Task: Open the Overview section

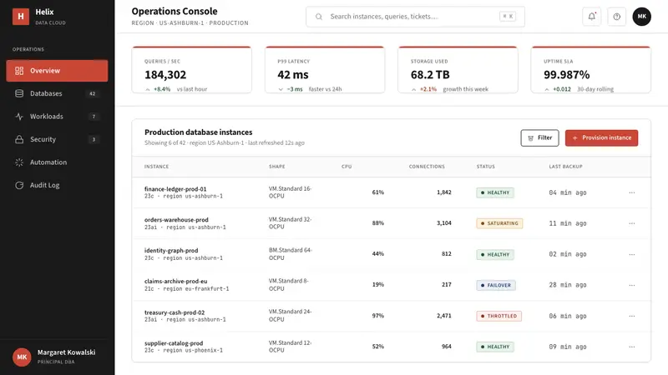Action: [57, 71]
